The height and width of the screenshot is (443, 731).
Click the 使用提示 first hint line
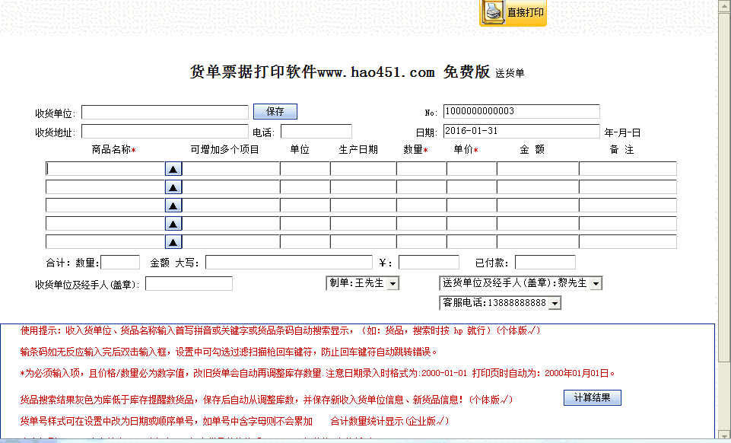point(280,330)
